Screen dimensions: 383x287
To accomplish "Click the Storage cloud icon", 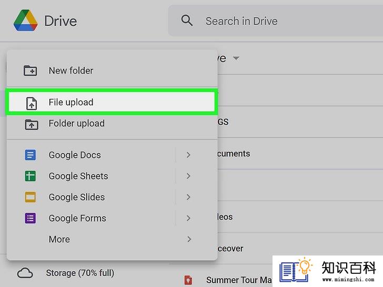I will (x=25, y=273).
